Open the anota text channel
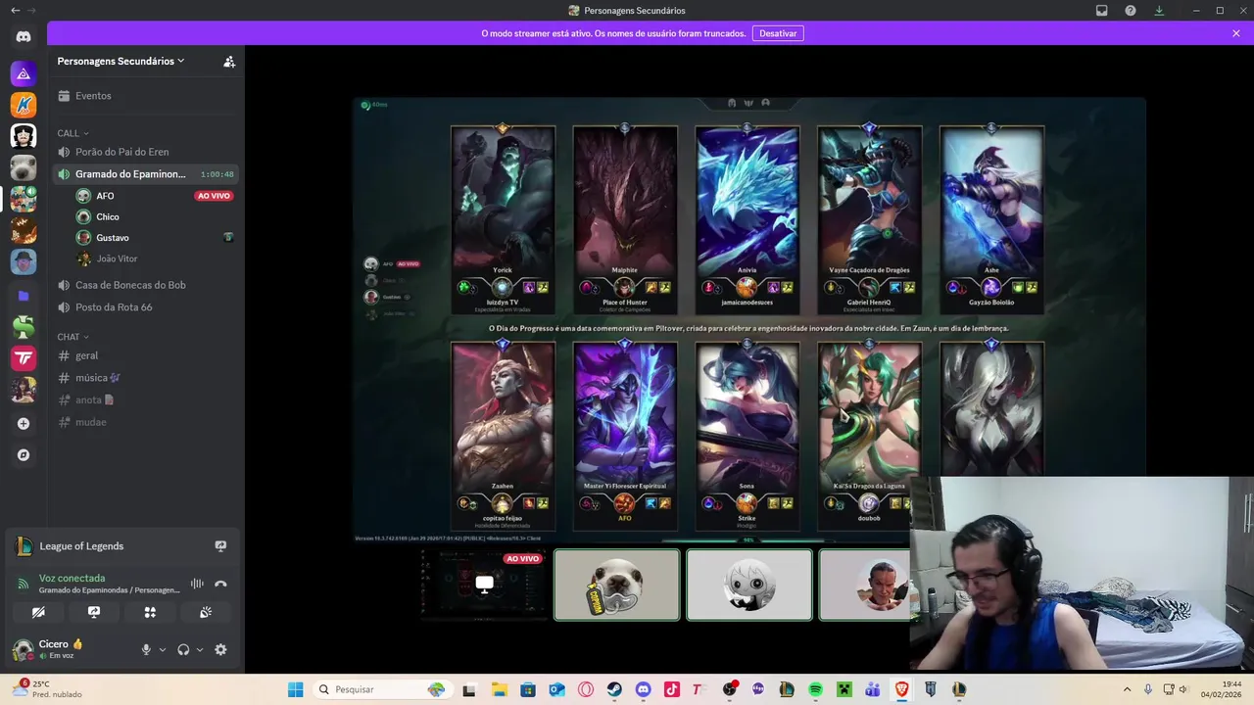This screenshot has width=1254, height=705. (x=146, y=399)
